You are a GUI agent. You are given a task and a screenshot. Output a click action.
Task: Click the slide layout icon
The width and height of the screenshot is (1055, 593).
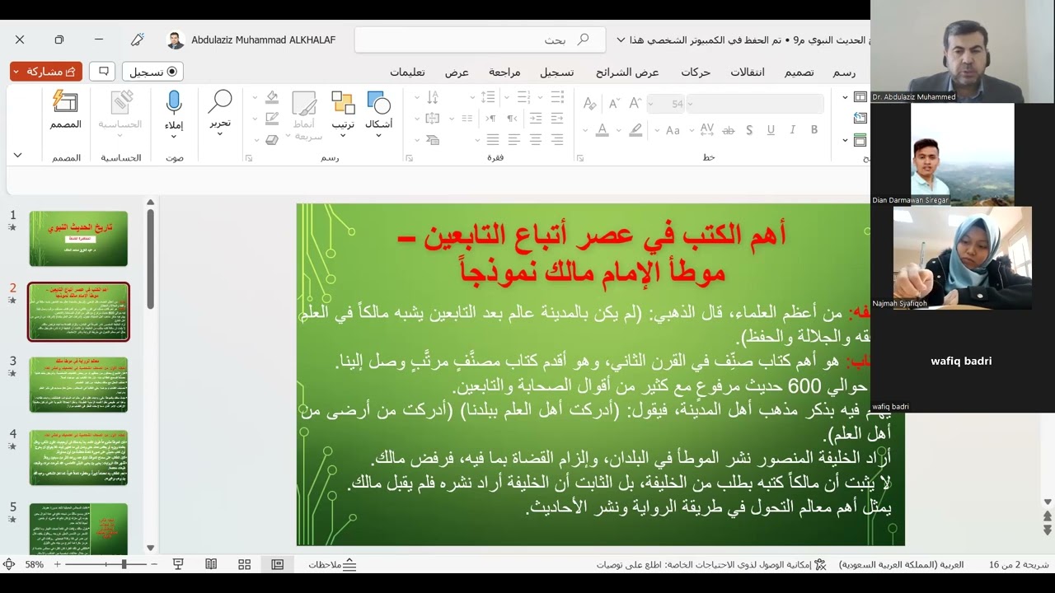tap(860, 96)
